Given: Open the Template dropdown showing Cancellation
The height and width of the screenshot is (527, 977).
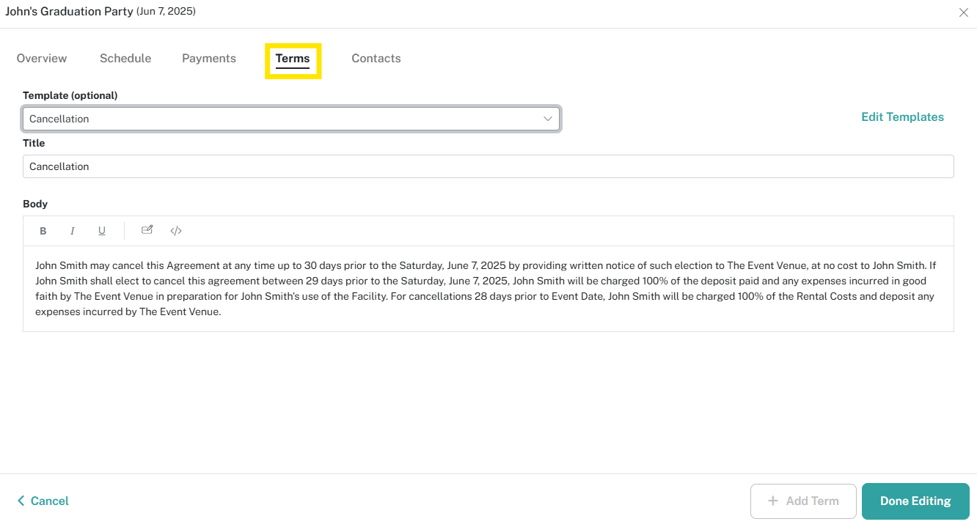Looking at the screenshot, I should click(291, 119).
